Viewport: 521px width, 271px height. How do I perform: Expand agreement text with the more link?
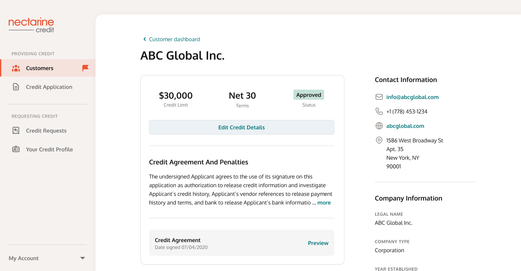tap(324, 203)
